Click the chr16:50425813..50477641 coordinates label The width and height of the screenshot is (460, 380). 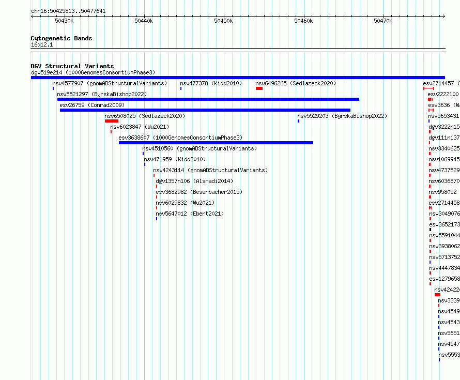point(68,11)
